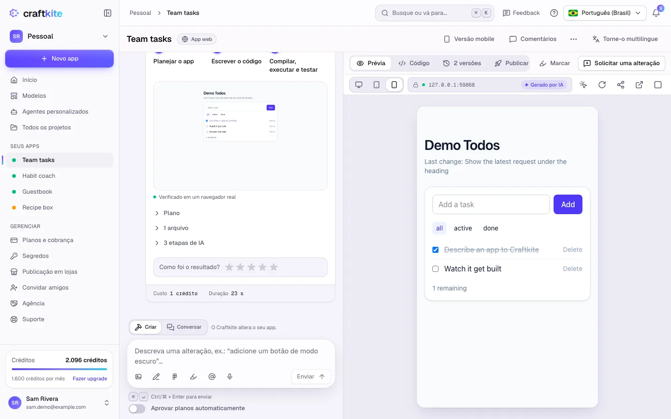
Task: Click the microphone icon in prompt box
Action: click(230, 377)
